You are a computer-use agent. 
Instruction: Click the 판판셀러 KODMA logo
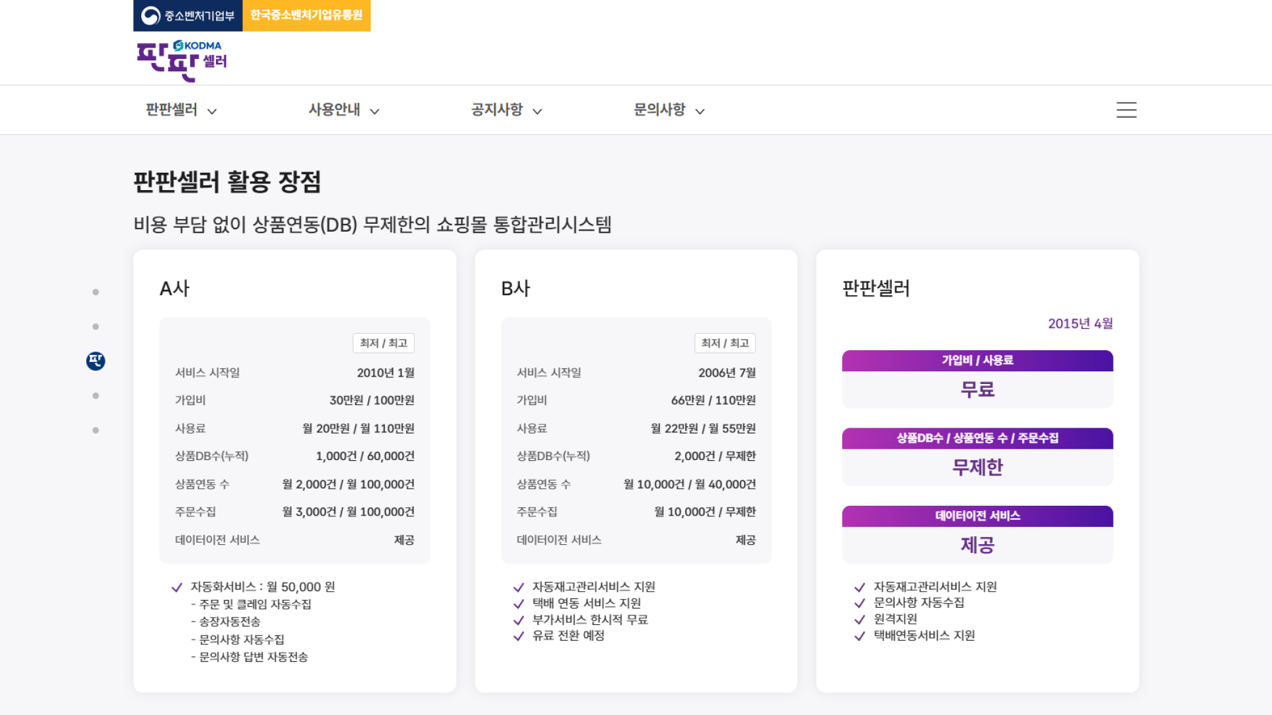182,60
